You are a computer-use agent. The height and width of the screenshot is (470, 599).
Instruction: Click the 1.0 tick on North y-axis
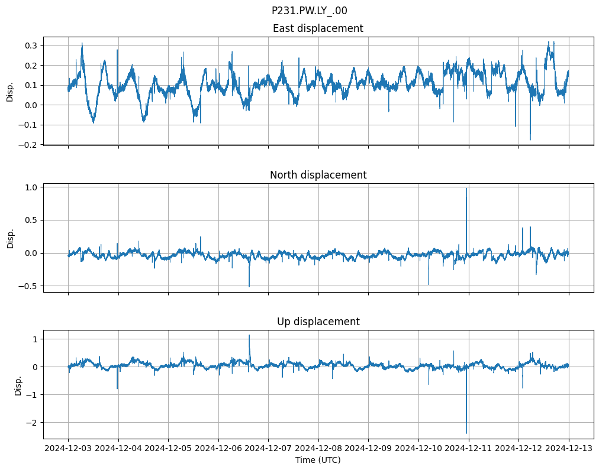(x=30, y=187)
